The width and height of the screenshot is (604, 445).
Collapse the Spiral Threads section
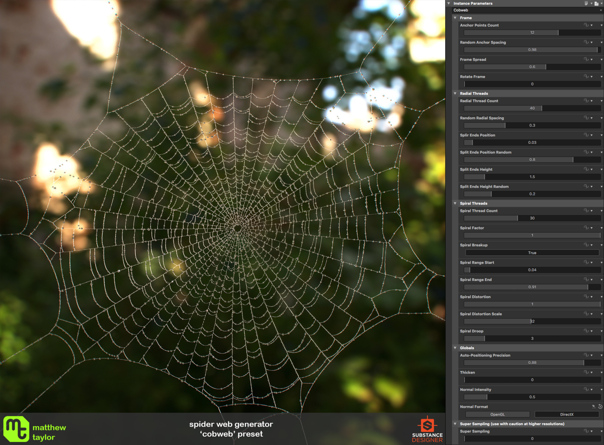455,203
